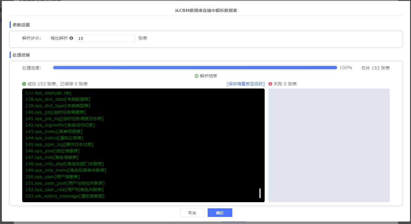Select log row 143.sys_menu

[x=54, y=132]
